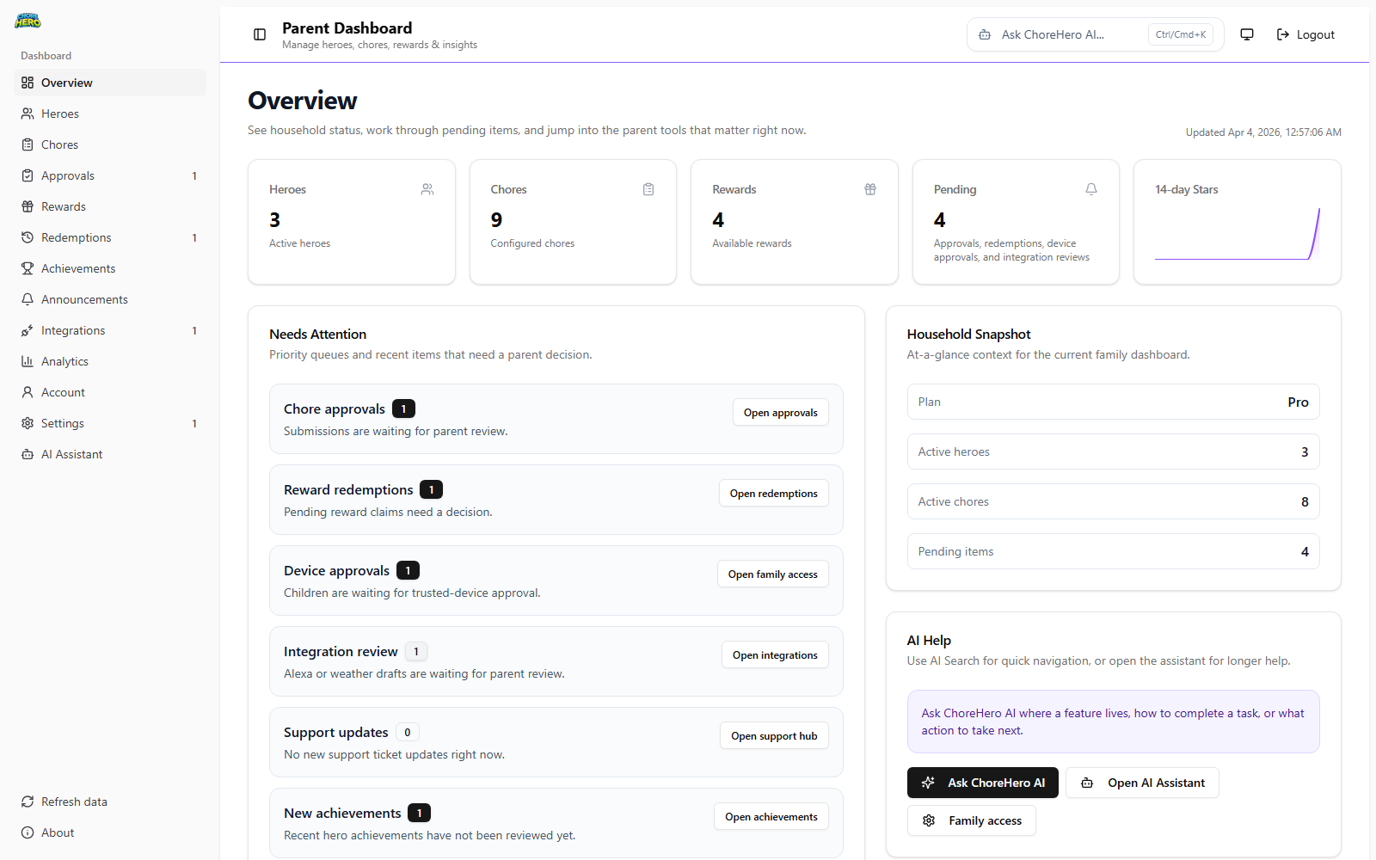Select Announcements in the sidebar
Viewport: 1376px width, 860px height.
point(84,298)
